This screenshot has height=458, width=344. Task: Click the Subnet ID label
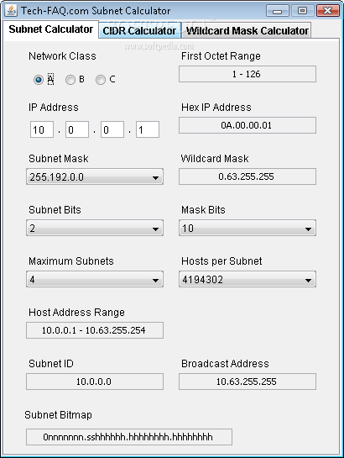point(51,364)
